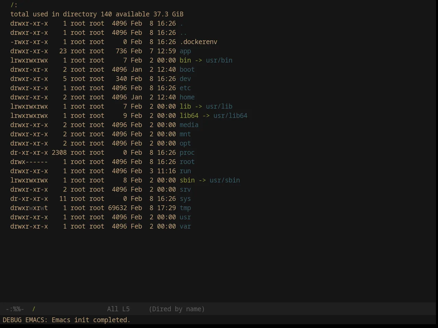Open the boot directory
The height and width of the screenshot is (328, 438).
click(x=187, y=70)
